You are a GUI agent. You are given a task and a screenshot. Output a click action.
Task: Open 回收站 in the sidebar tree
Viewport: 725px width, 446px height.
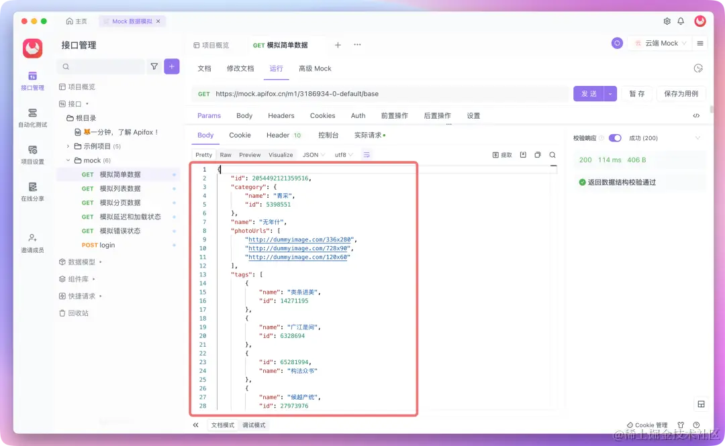coord(74,313)
